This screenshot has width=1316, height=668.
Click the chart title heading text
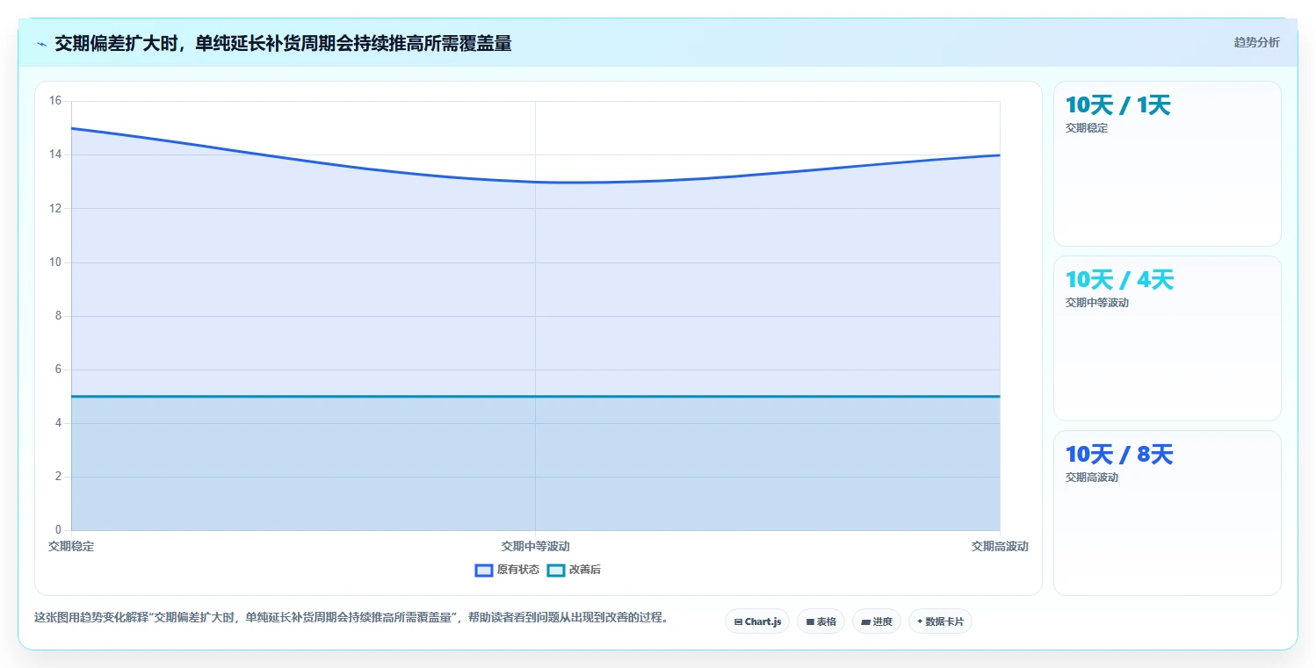(x=283, y=44)
